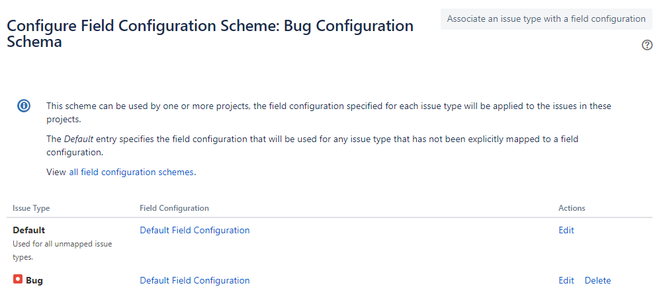This screenshot has height=304, width=661.
Task: Open Default Field Configuration in the Bug row
Action: (195, 280)
